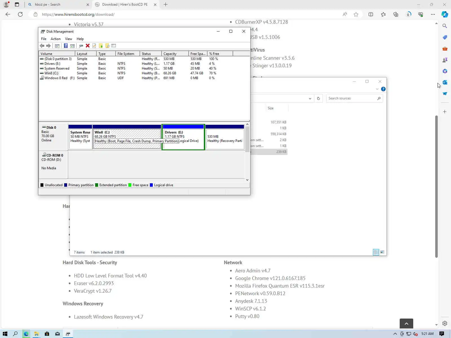Click the Extended partition dark green legend swatch

[97, 185]
